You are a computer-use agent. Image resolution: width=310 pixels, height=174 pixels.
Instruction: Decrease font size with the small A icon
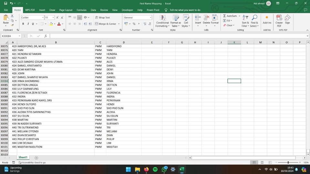click(x=62, y=18)
